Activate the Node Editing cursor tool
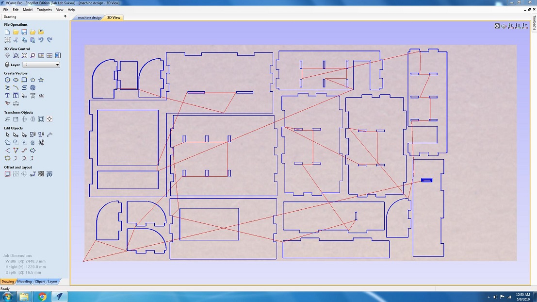Viewport: 537px width, 302px height. 16,134
